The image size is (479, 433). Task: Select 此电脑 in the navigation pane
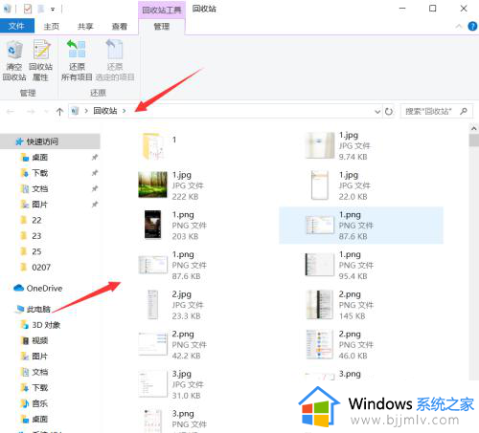pos(34,309)
